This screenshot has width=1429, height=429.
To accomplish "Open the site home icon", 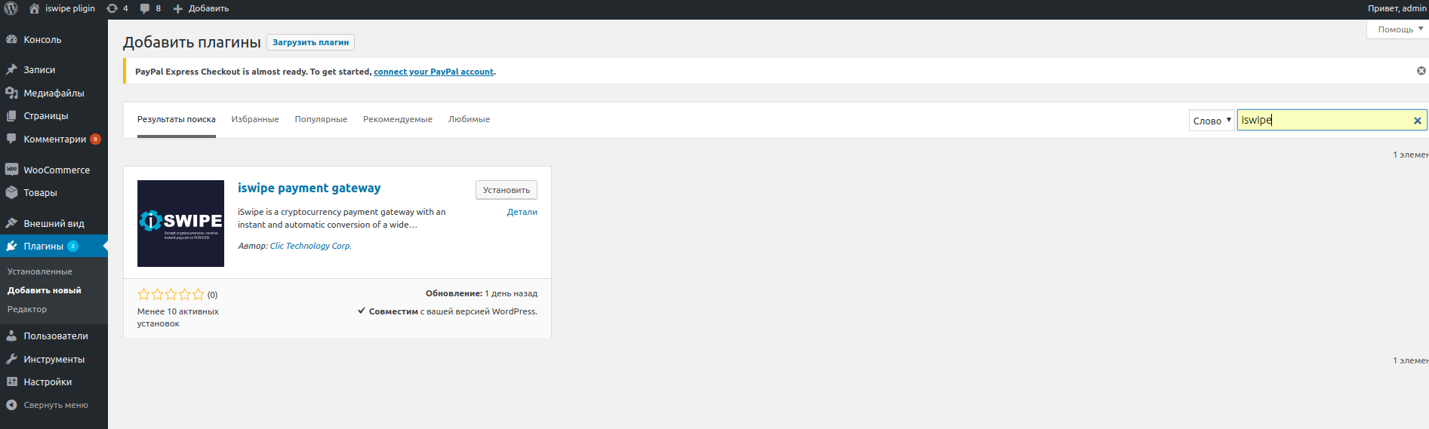I will tap(34, 8).
